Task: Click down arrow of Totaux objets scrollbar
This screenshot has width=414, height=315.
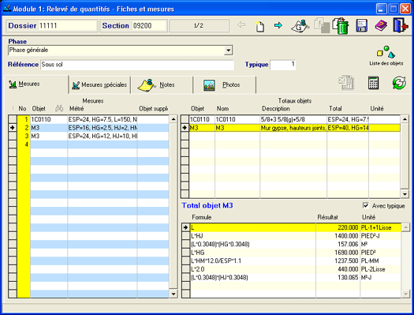Action: click(x=405, y=194)
